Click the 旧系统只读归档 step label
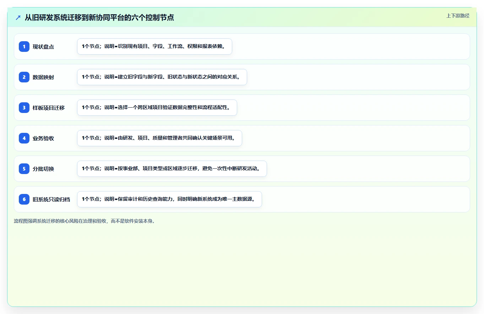The width and height of the screenshot is (484, 314). coord(51,200)
